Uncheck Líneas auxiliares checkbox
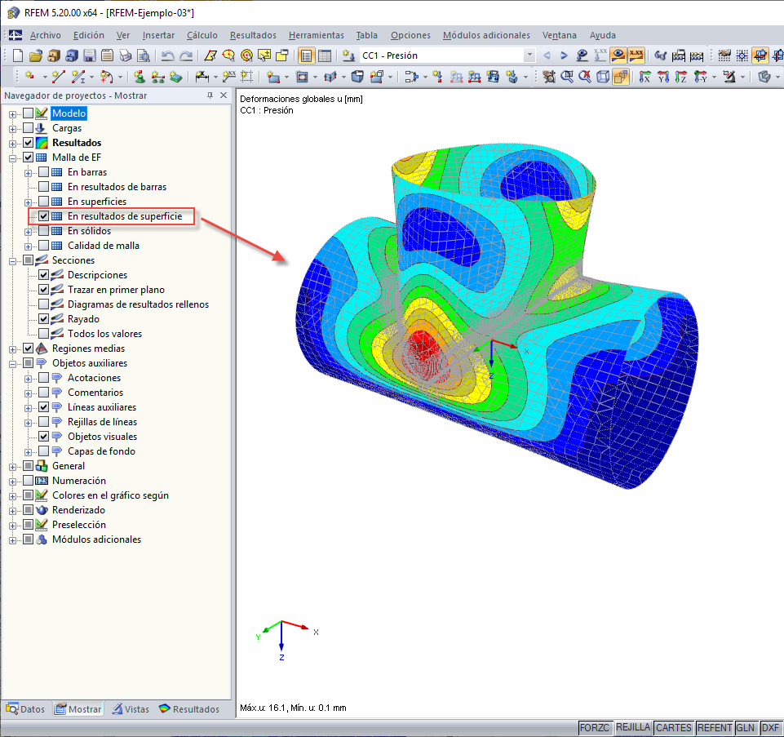This screenshot has height=737, width=784. click(x=43, y=406)
